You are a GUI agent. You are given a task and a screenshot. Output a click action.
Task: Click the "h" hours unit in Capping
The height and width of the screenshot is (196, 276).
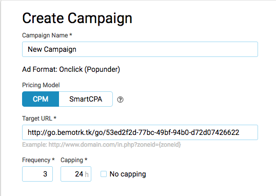[x=87, y=174]
